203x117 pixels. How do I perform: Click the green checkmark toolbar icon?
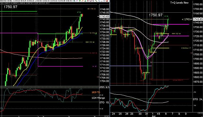80,1
